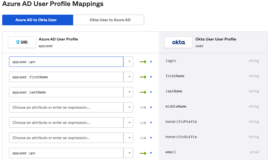The height and width of the screenshot is (160, 270).
Task: Click the unmapped arrow icon for middleName
Action: coord(143,107)
